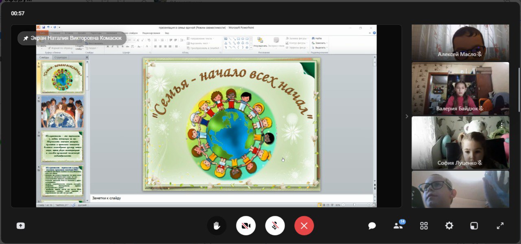Click the Найти button in the ribbon

[x=317, y=38]
